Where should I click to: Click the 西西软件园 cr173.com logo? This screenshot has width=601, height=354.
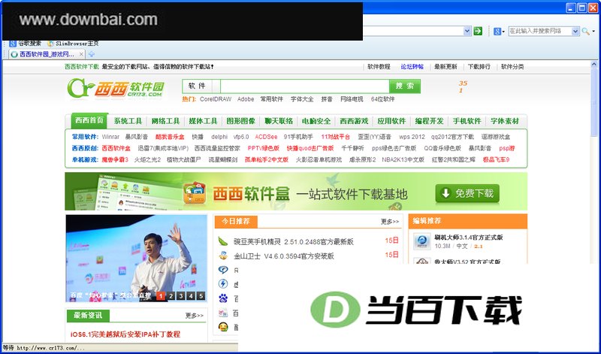[116, 89]
